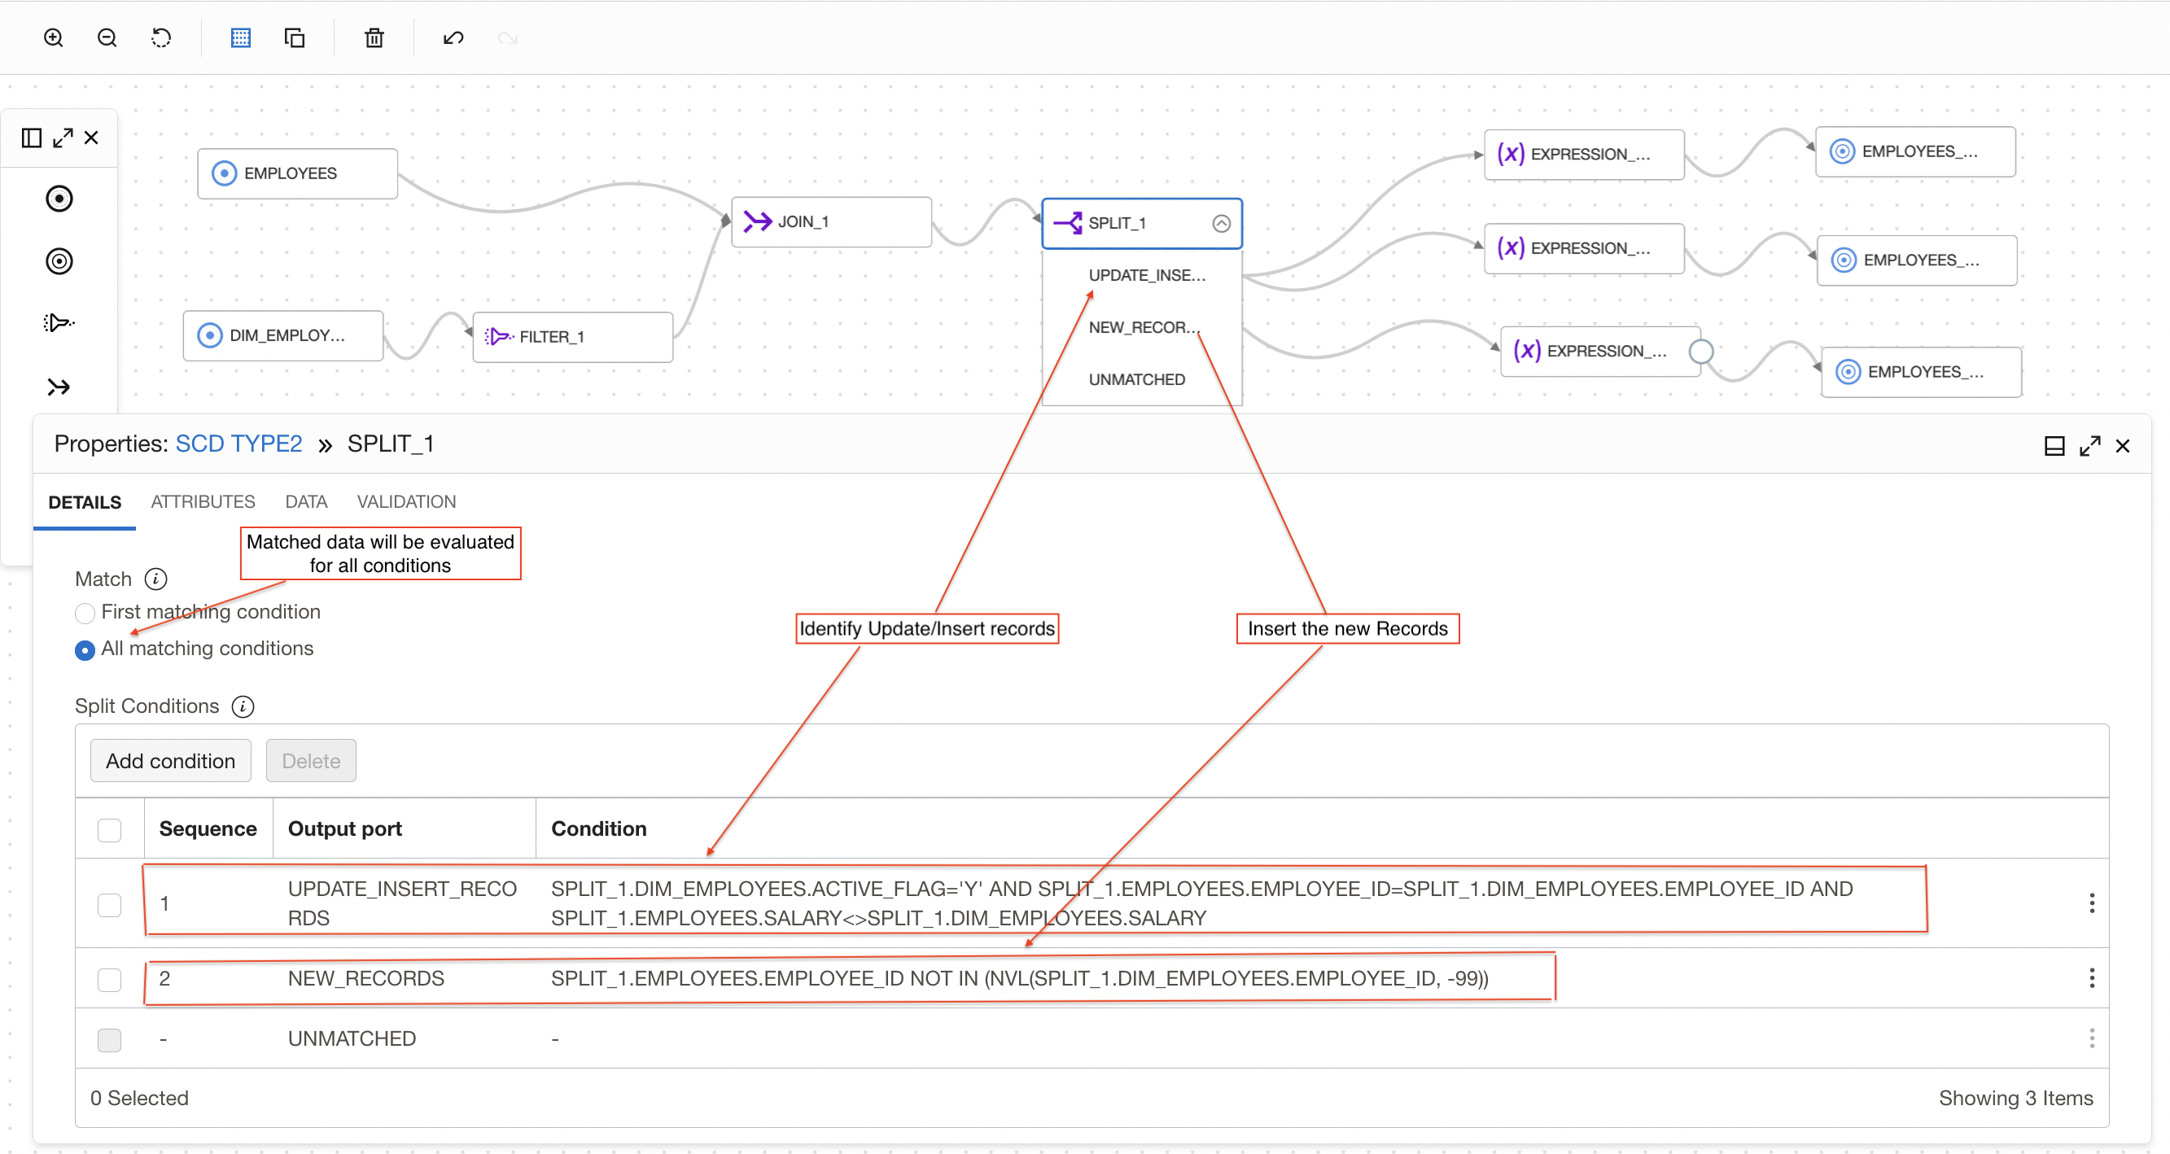The height and width of the screenshot is (1154, 2170).
Task: Select the zoom out tool
Action: [106, 37]
